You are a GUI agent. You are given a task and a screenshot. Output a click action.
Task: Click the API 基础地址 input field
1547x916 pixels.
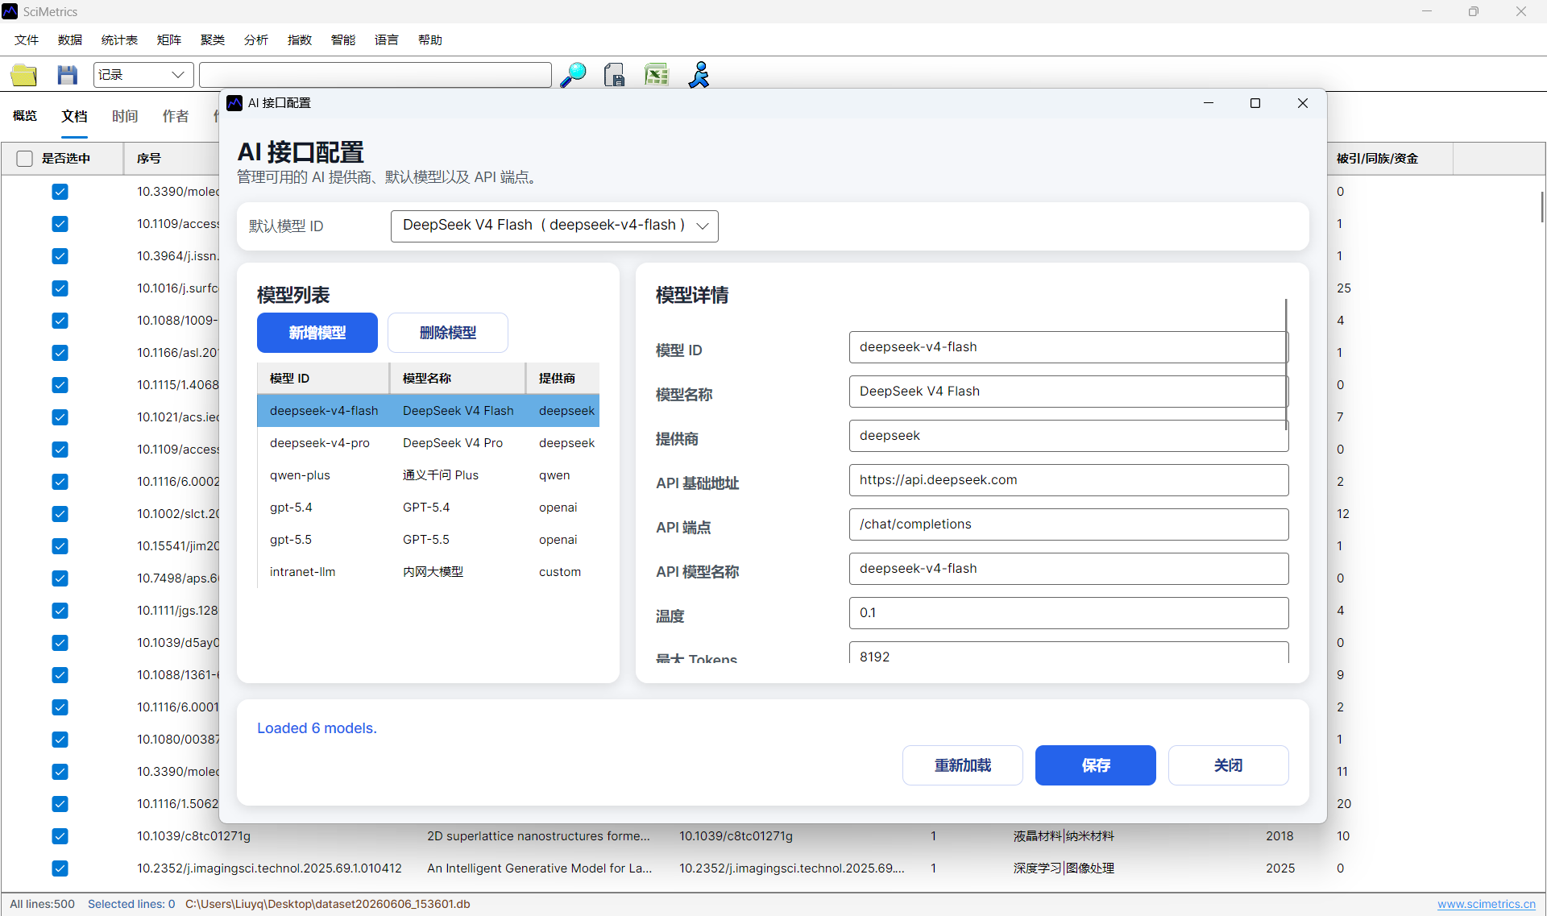tap(1068, 480)
